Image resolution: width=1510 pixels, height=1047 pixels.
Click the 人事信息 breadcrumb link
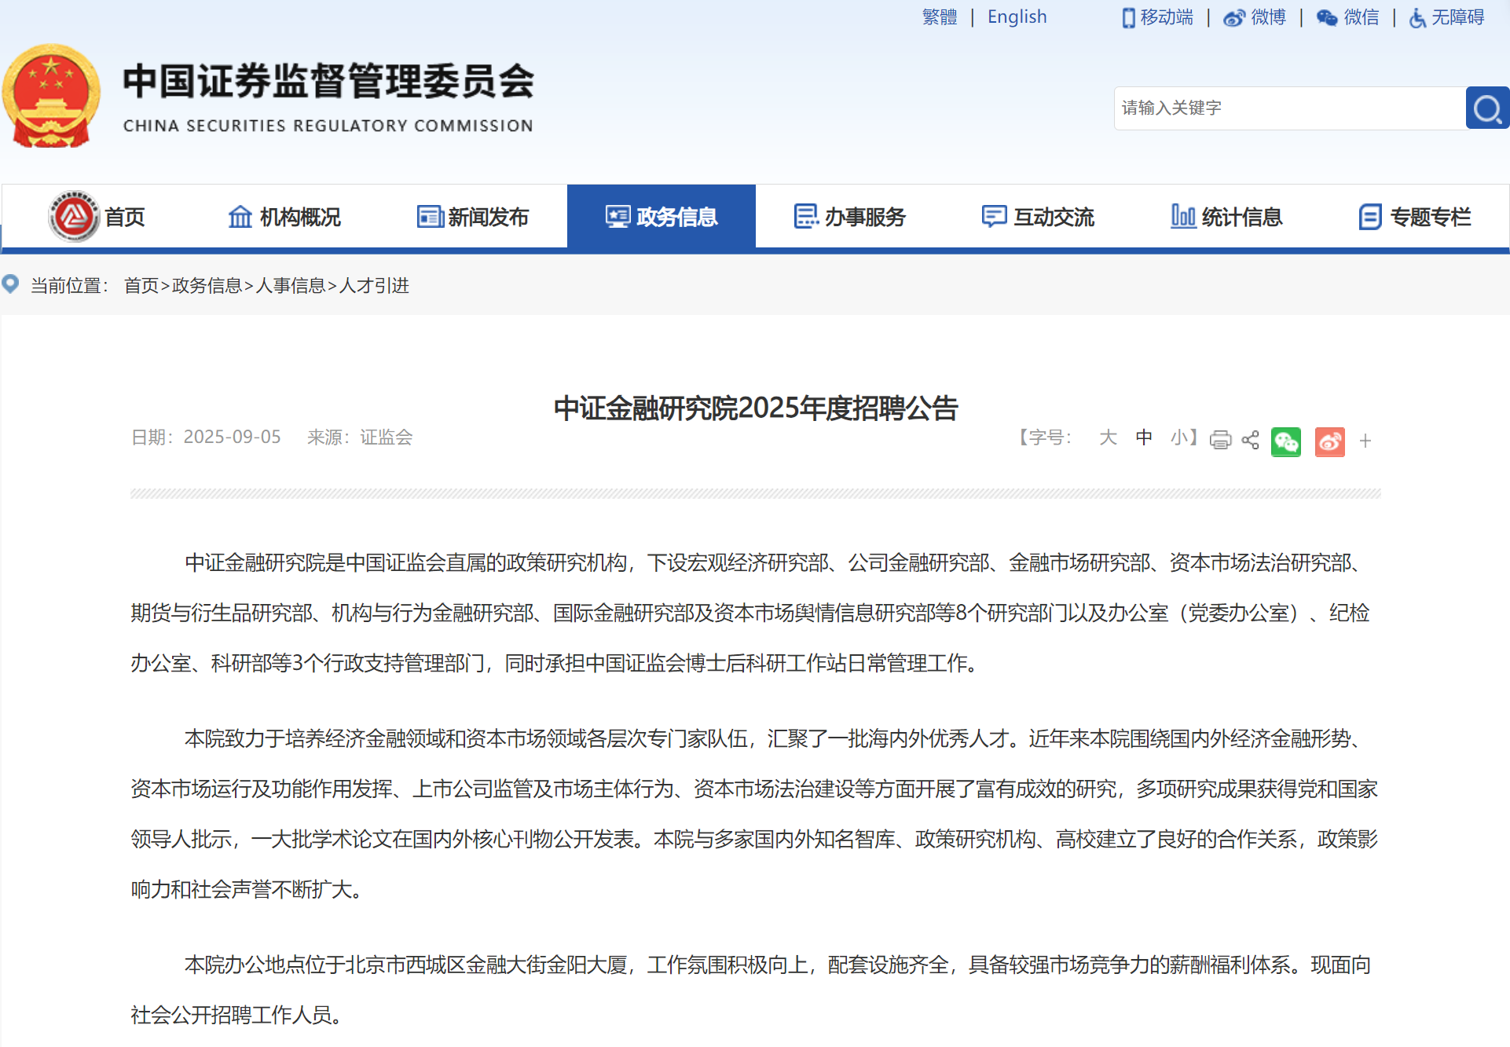pos(291,286)
